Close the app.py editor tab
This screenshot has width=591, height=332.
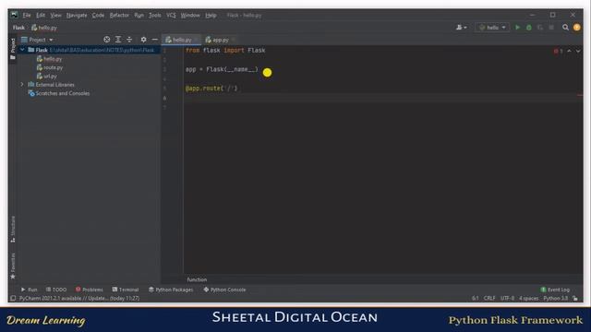(x=234, y=40)
